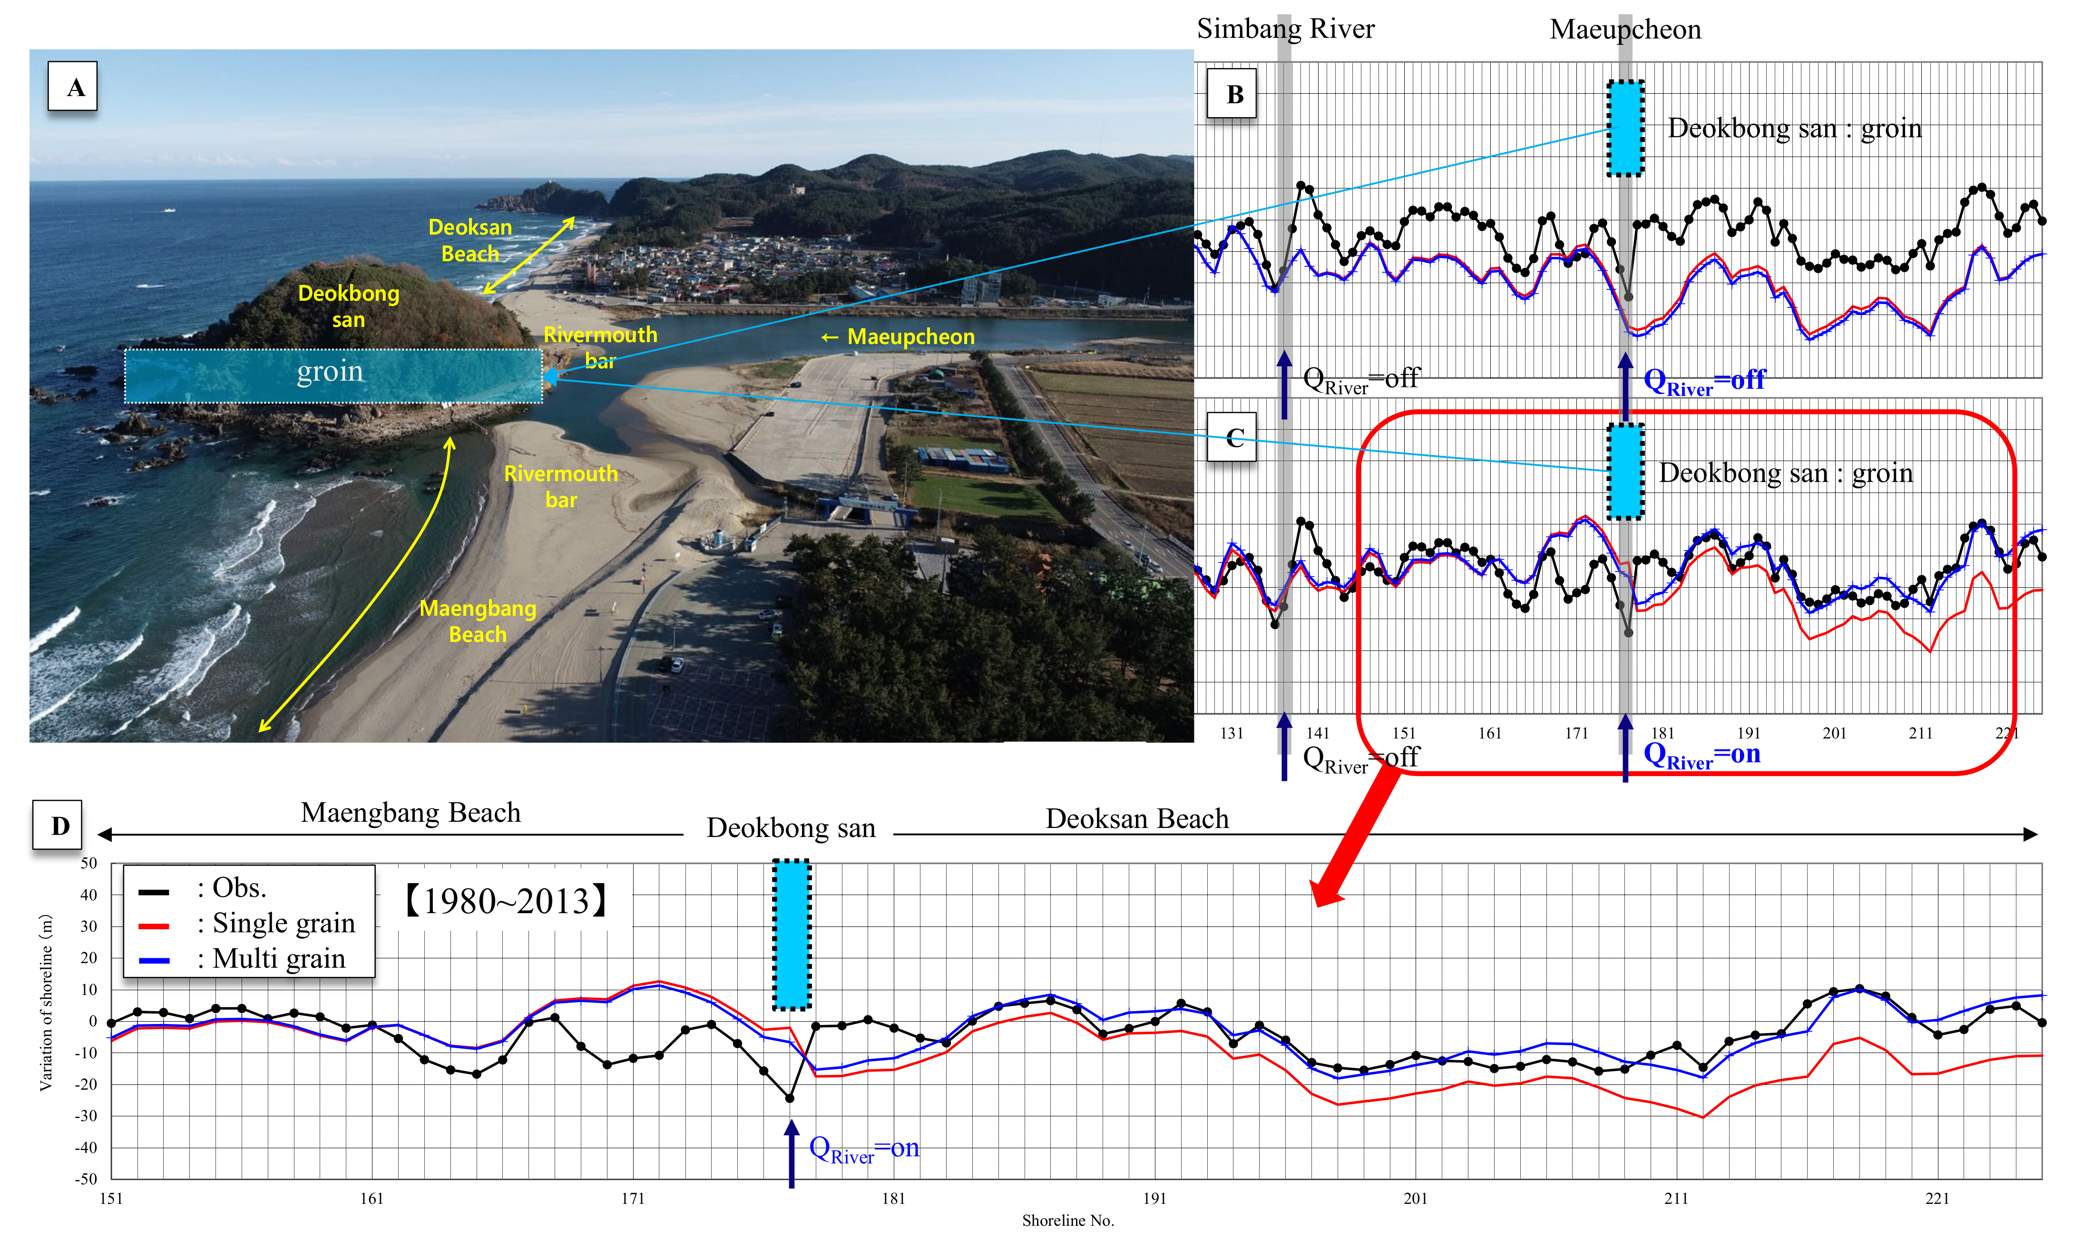Click the panel D label box
The width and height of the screenshot is (2073, 1251).
[x=58, y=824]
